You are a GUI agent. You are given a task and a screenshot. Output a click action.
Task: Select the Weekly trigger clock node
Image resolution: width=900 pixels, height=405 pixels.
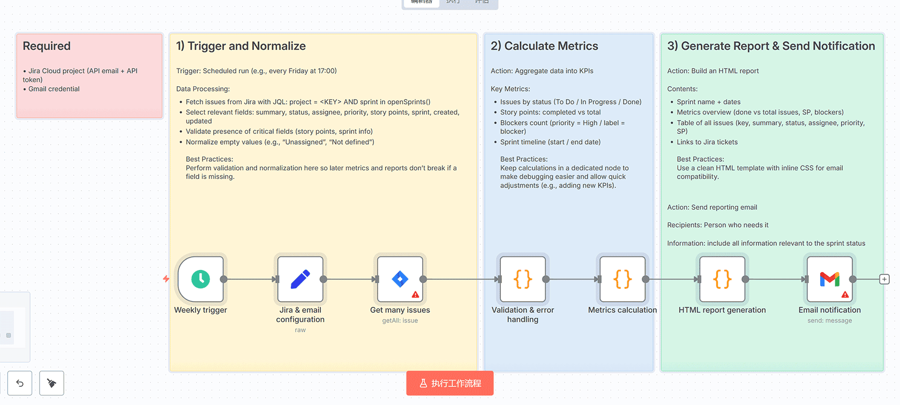[x=200, y=279]
